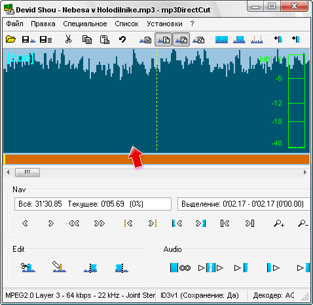
Task: Click play up to selection start button
Action: (241, 268)
